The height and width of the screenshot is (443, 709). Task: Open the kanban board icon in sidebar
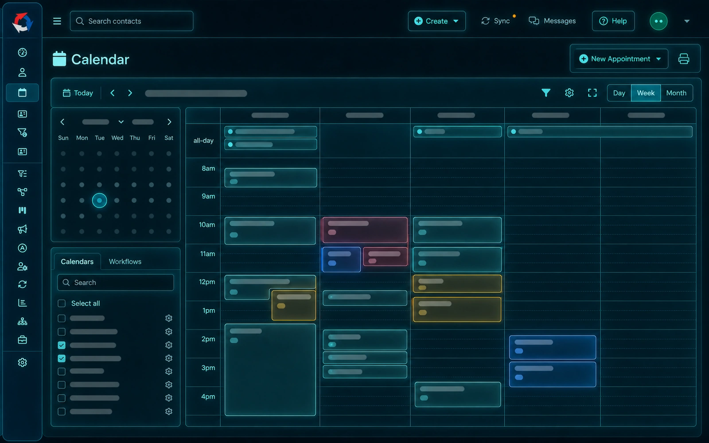tap(22, 210)
